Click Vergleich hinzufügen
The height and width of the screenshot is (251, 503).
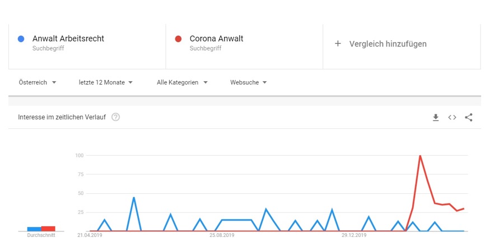point(388,44)
